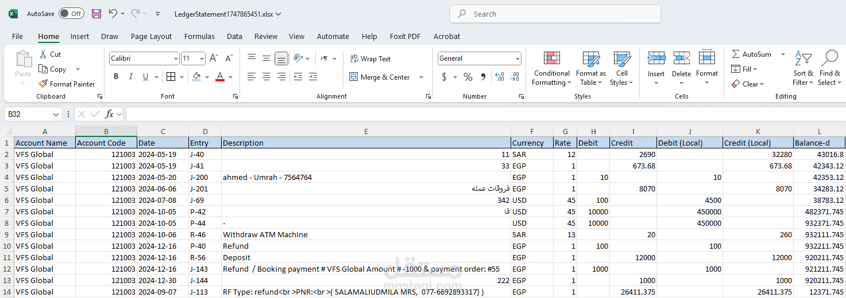Click the Borders icon
The image size is (846, 298).
point(171,77)
